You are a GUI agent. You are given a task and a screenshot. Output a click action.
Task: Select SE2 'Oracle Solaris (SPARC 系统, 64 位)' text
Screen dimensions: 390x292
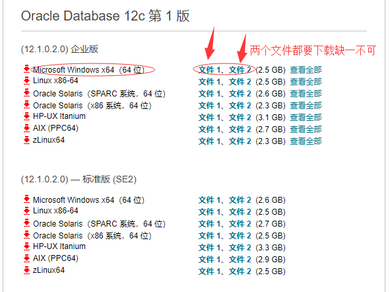(99, 224)
